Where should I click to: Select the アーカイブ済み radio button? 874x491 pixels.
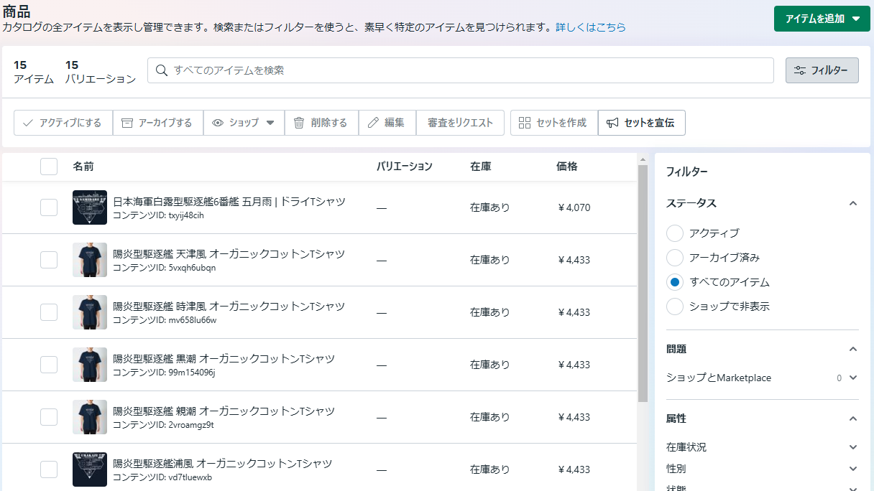(675, 258)
